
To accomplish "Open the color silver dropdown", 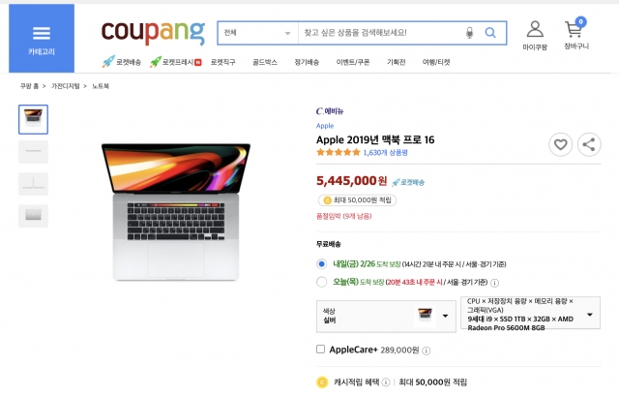I will click(386, 317).
